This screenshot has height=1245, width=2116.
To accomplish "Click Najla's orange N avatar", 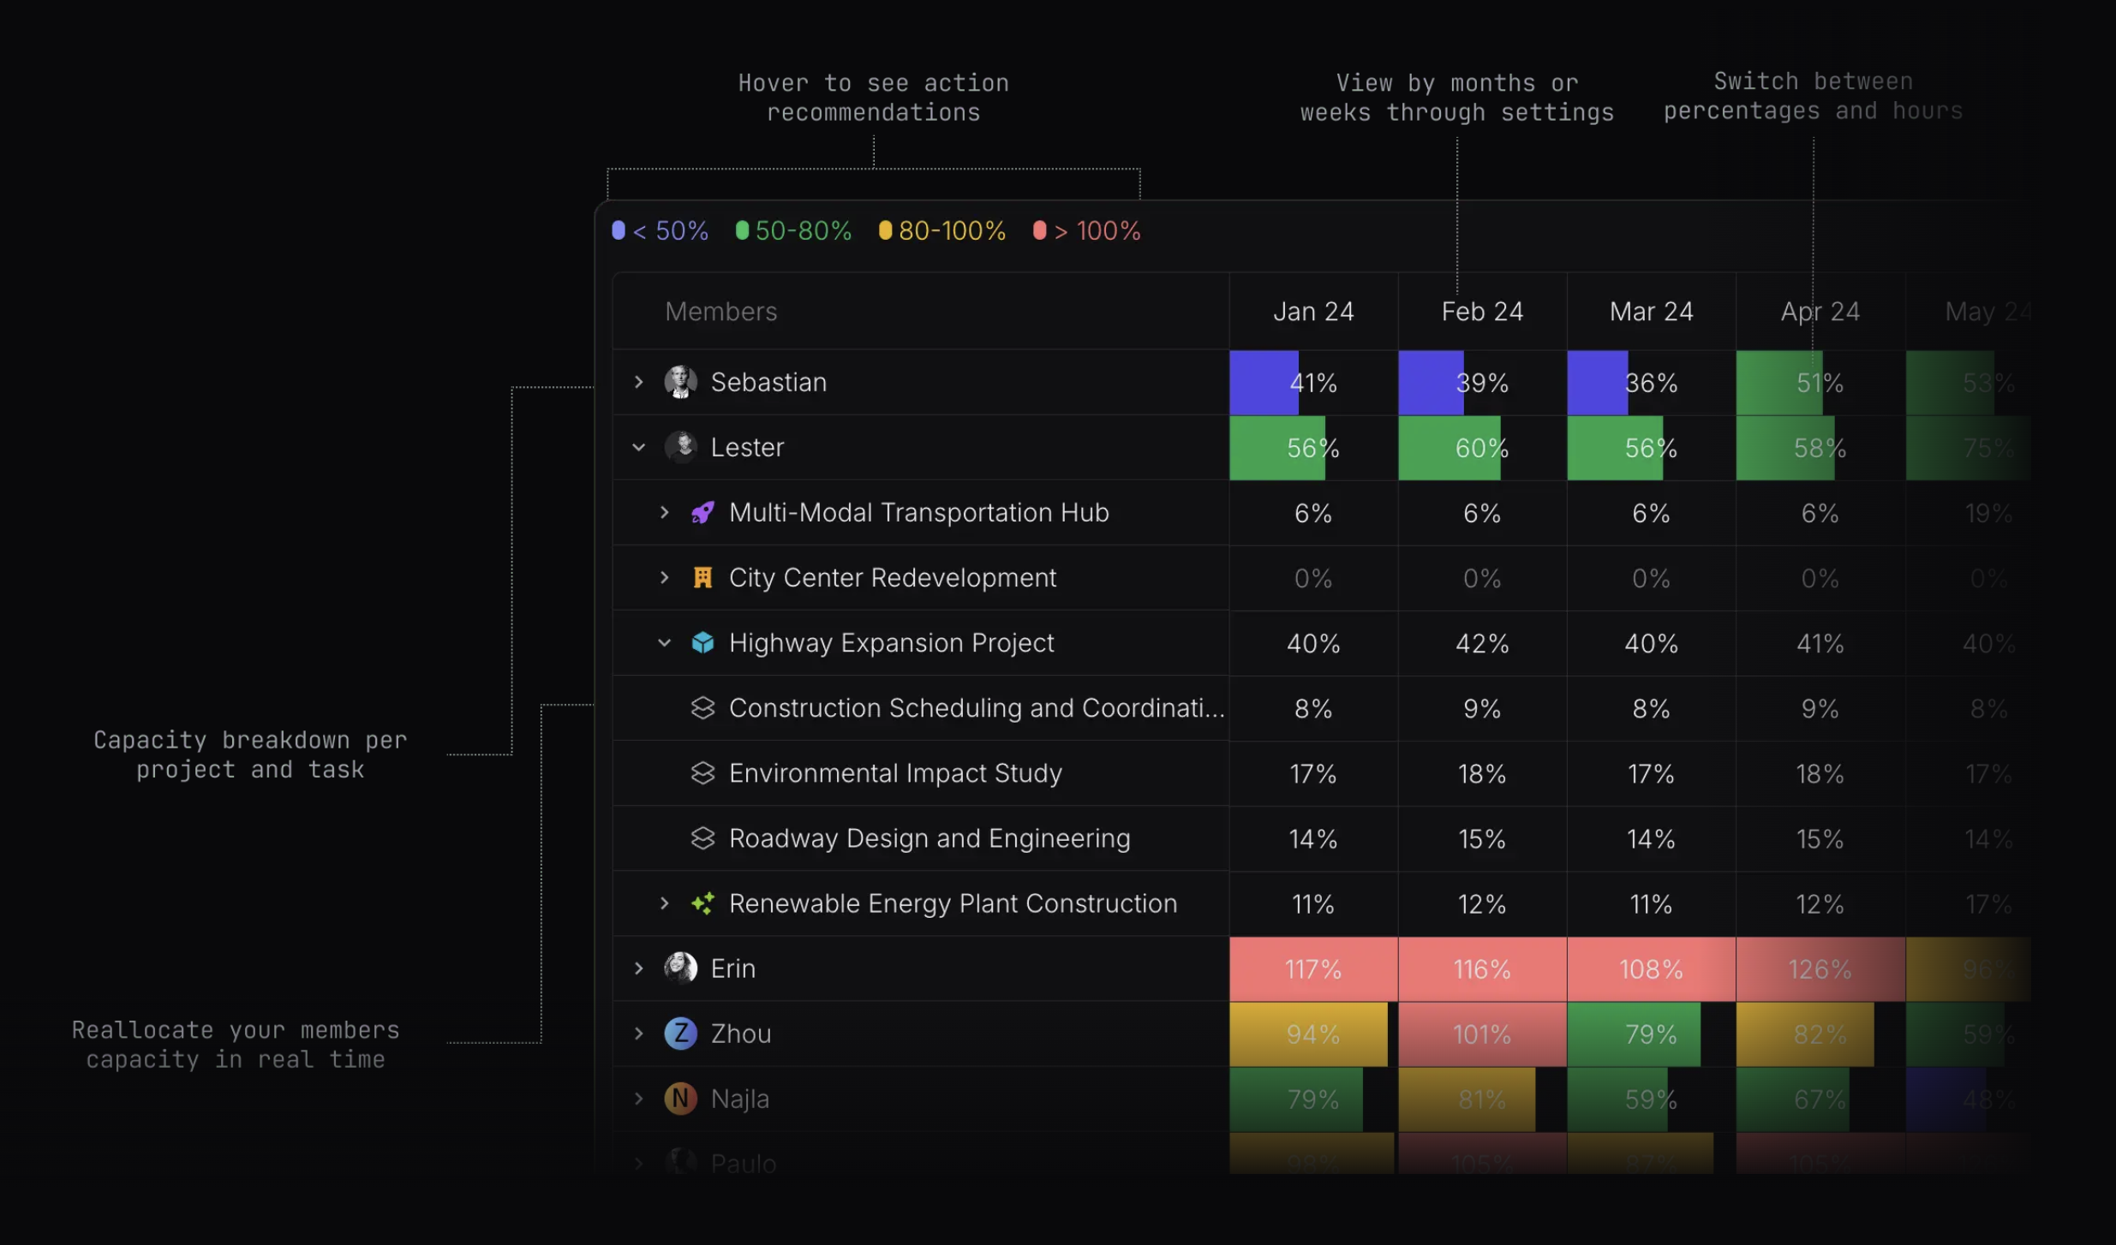I will pos(680,1099).
